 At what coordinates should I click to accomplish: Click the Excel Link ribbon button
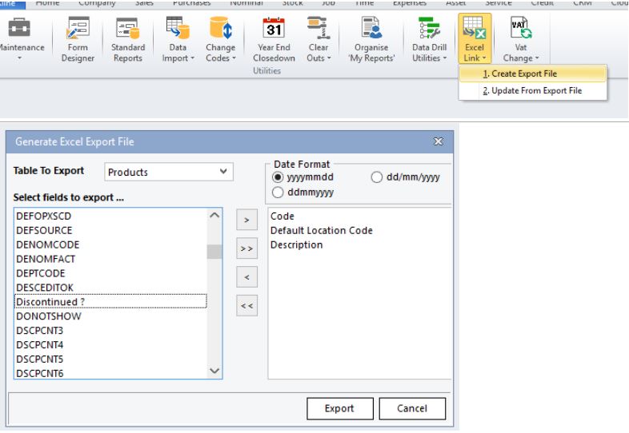click(x=475, y=38)
